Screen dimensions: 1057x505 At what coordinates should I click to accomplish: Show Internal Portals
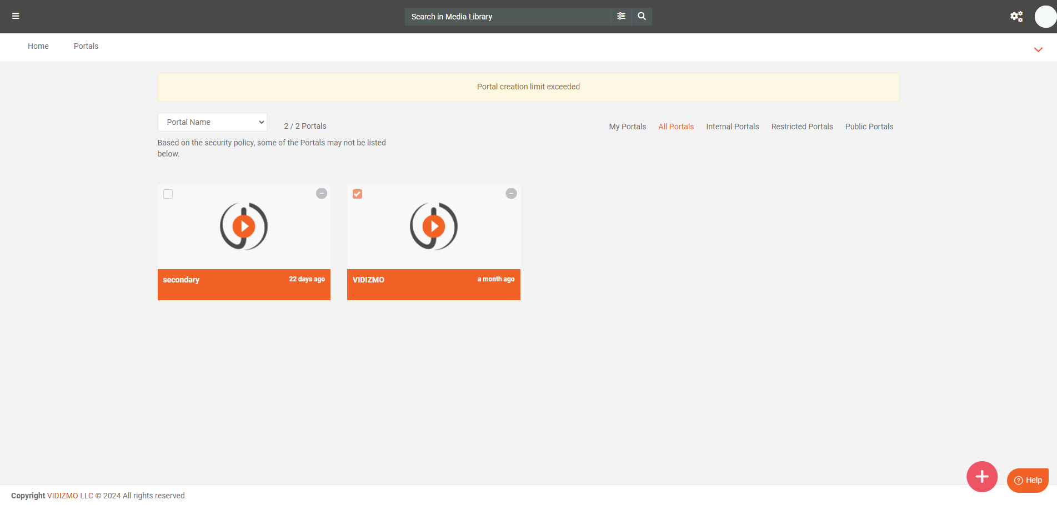pos(732,127)
